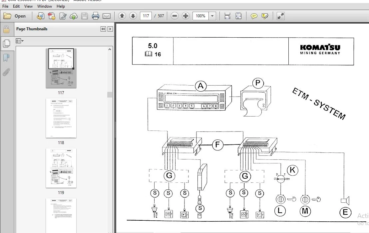The width and height of the screenshot is (369, 233).
Task: Open the Edit menu
Action: pos(16,6)
